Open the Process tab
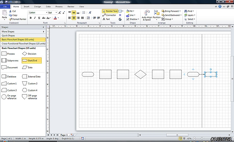 (x=59, y=7)
